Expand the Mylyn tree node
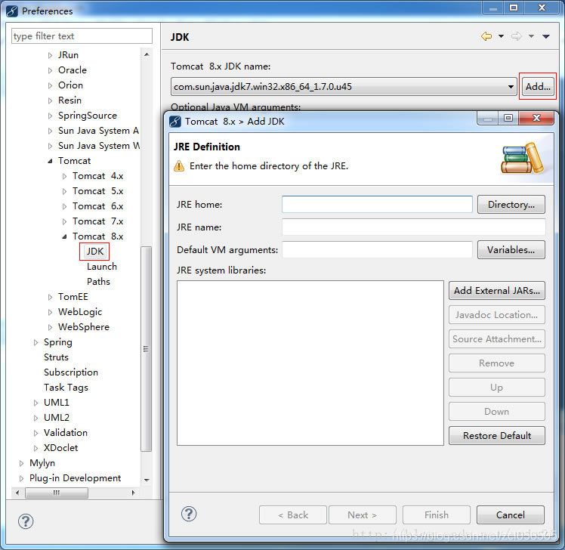565x550 pixels. [21, 464]
